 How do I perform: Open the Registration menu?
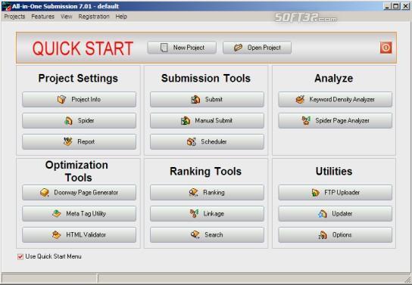click(94, 17)
